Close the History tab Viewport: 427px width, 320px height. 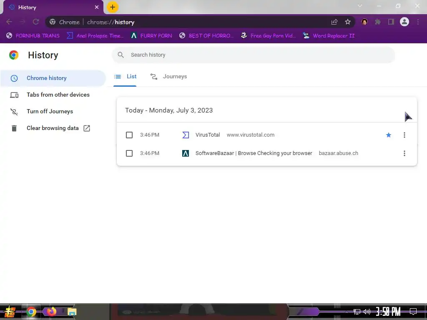97,7
